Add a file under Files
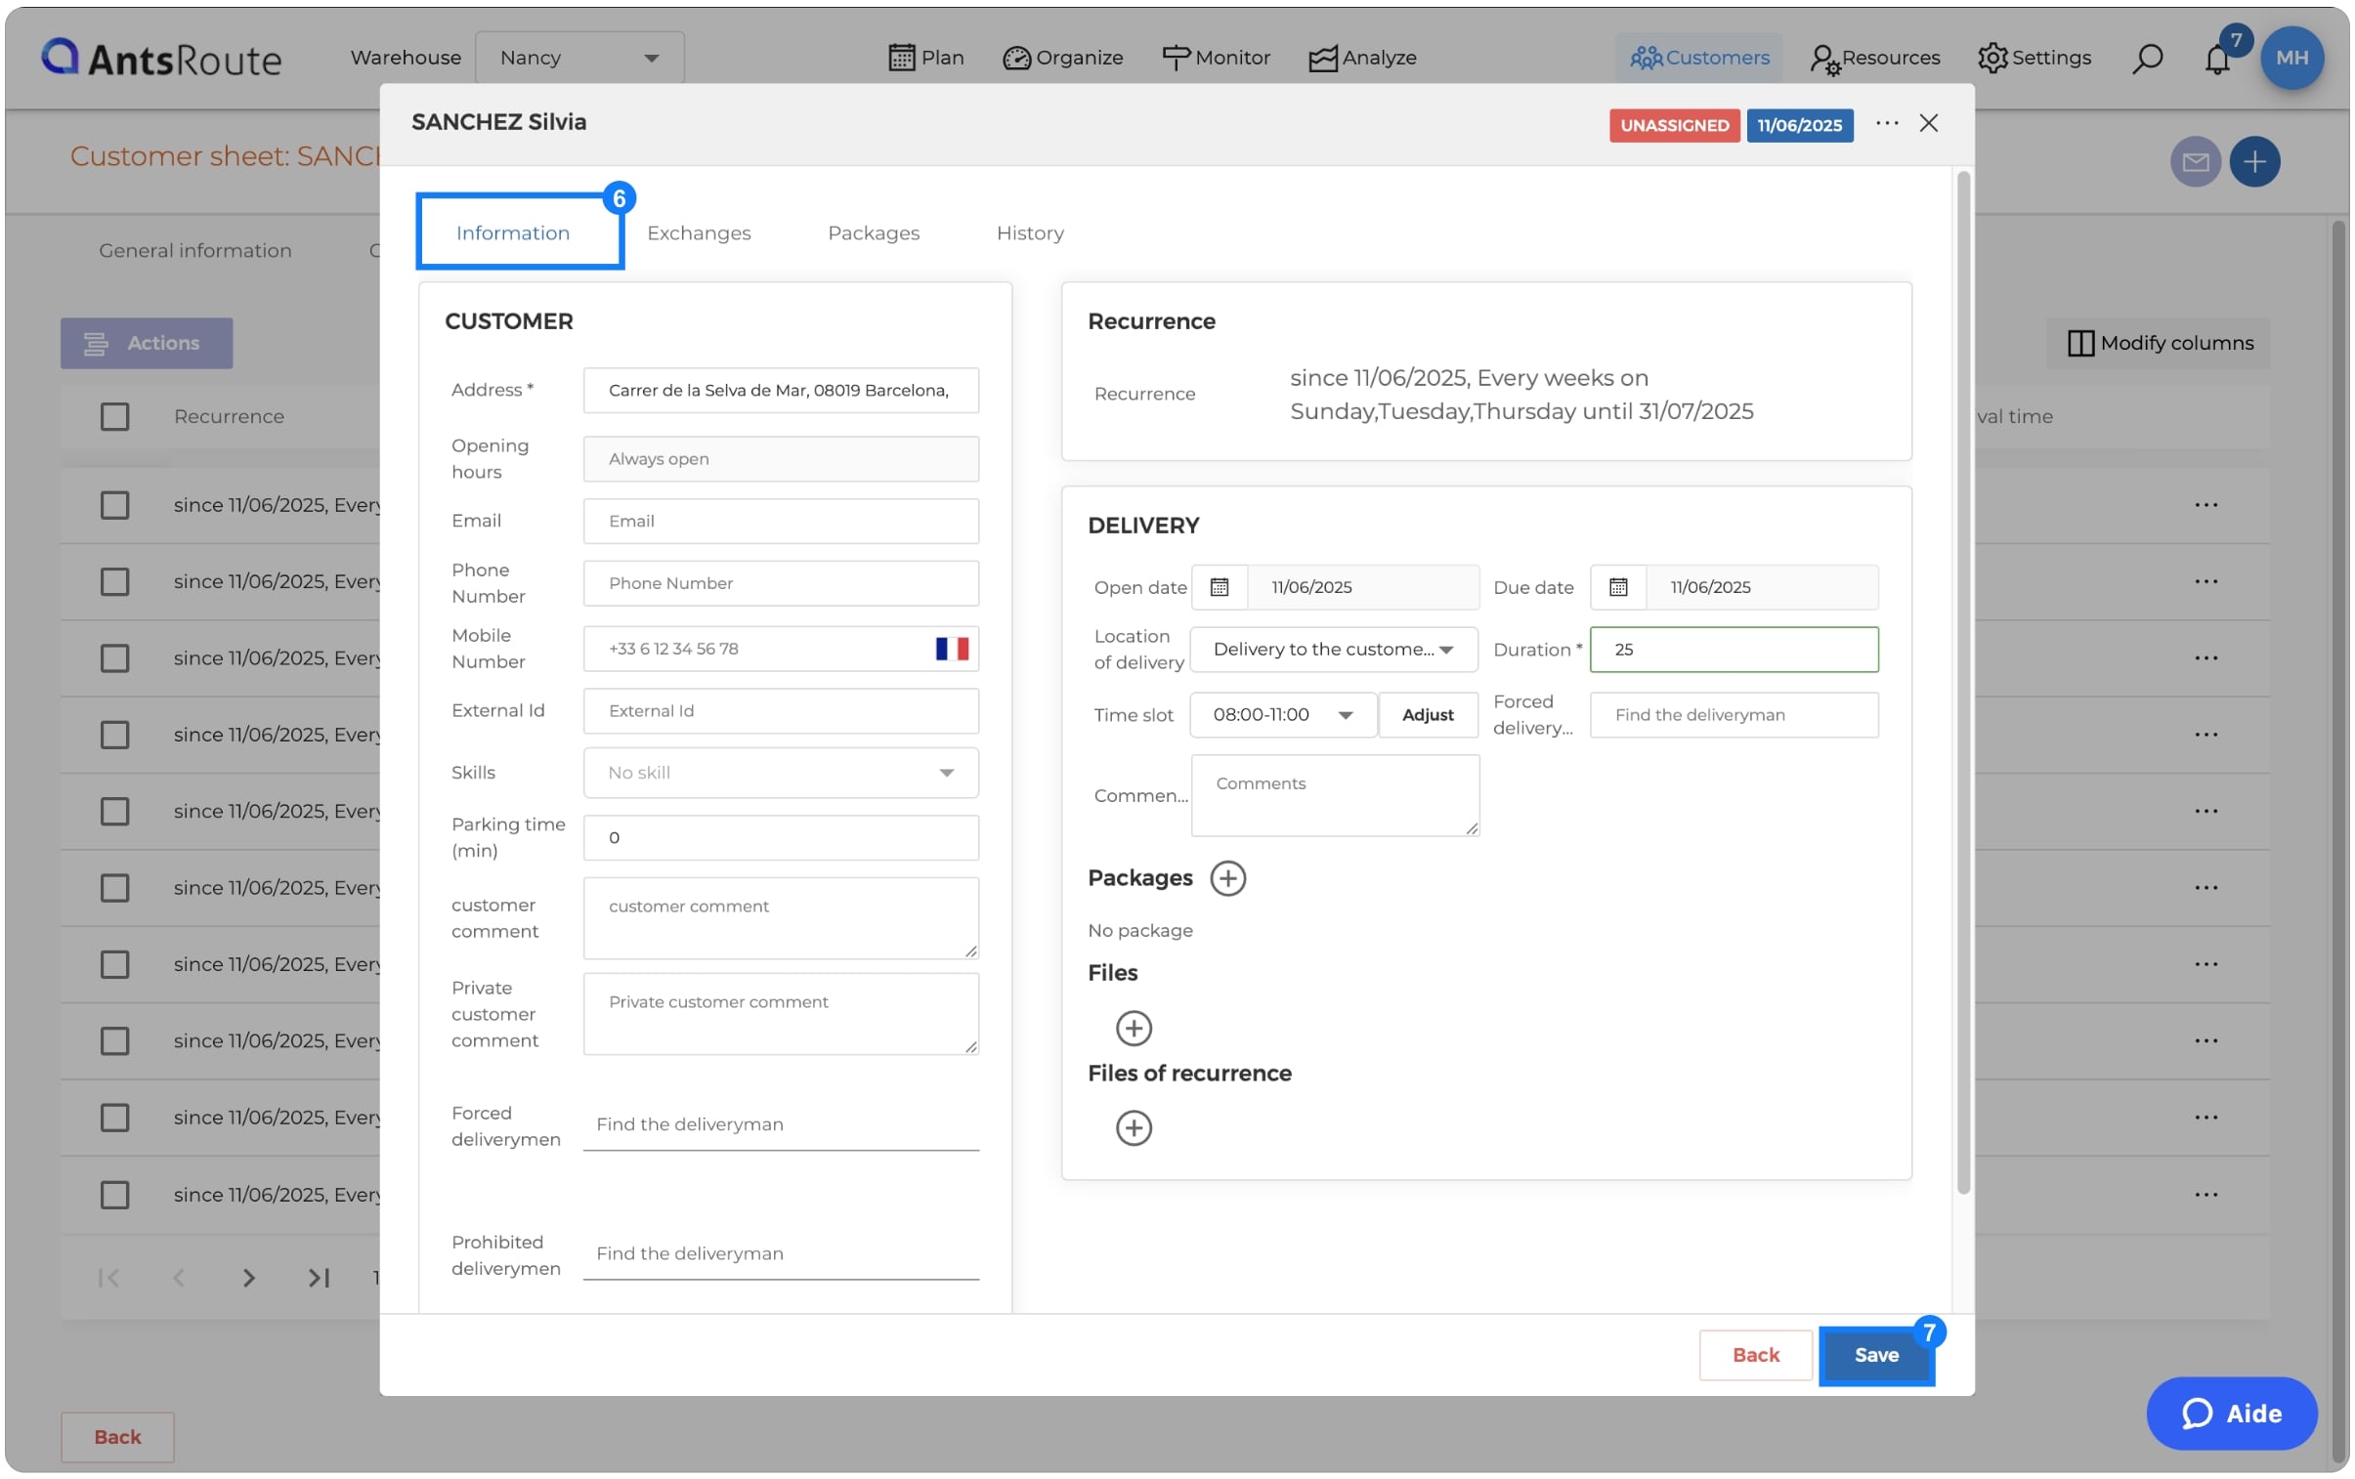The image size is (2355, 1479). [1134, 1028]
